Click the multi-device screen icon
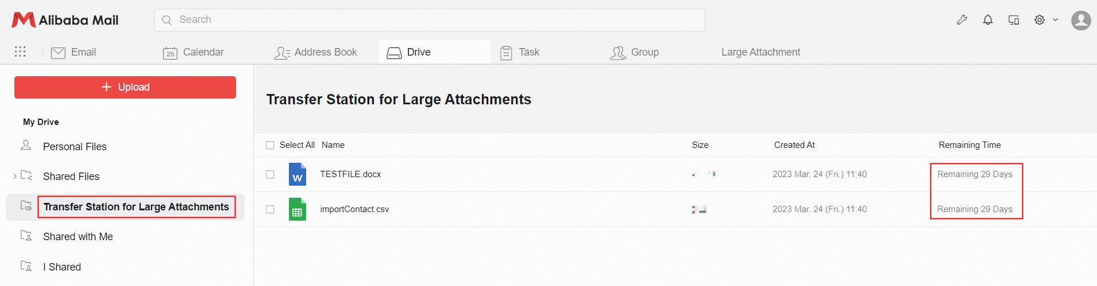Screen dimensions: 1097x286 click(x=1014, y=20)
